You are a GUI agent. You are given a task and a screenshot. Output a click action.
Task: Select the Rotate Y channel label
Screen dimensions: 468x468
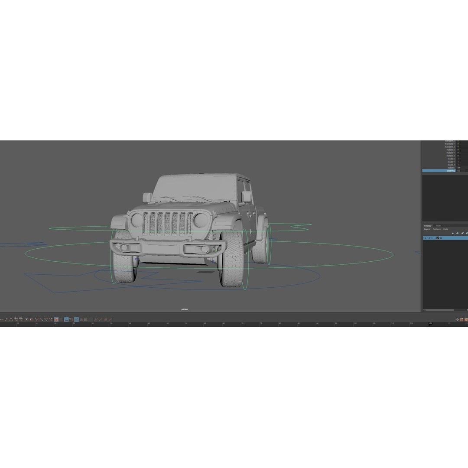[x=450, y=153]
